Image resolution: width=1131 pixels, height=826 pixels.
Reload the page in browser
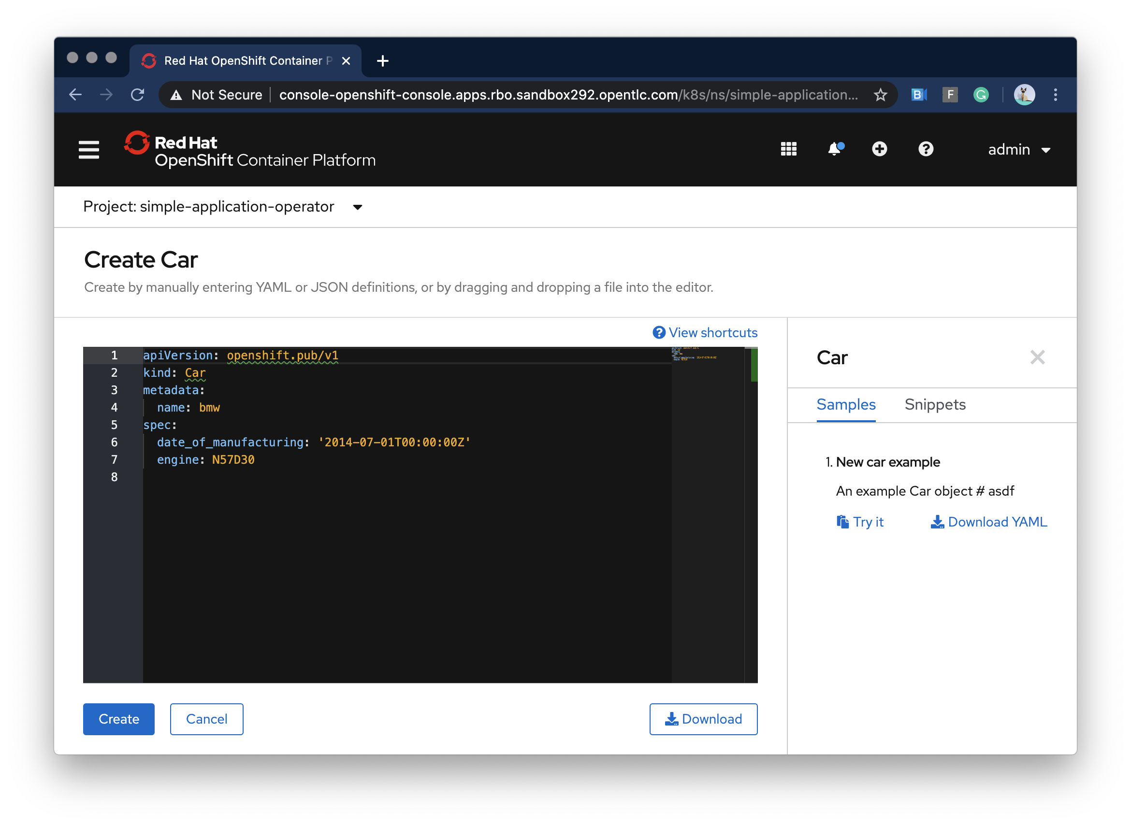pos(138,95)
